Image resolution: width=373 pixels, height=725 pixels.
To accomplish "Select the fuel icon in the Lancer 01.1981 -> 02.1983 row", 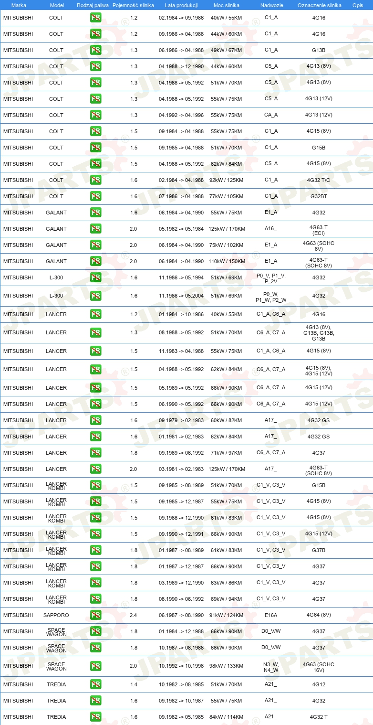I will coord(95,437).
